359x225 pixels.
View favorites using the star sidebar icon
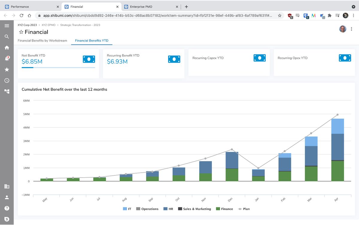[x=7, y=69]
